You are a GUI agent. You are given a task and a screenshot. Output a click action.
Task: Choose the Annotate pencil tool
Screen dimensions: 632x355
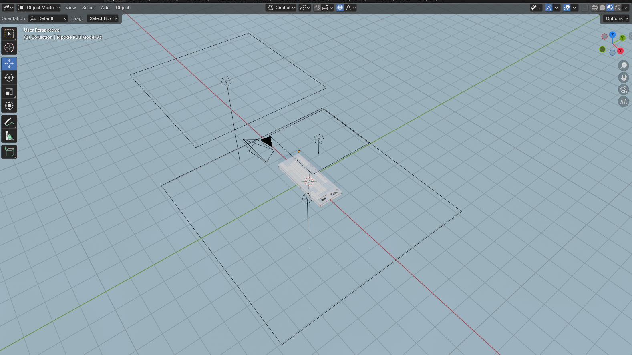9,122
